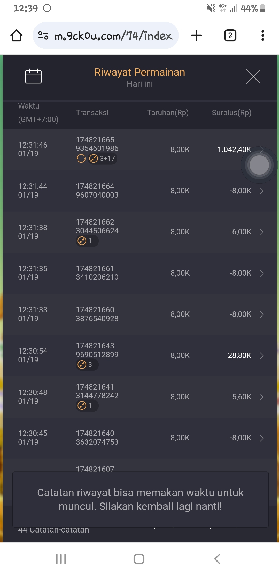Open the tab switcher showing 2 tabs
Image resolution: width=279 pixels, height=575 pixels.
click(230, 35)
